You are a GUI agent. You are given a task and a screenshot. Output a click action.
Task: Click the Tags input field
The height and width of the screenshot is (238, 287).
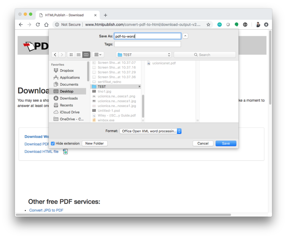pyautogui.click(x=147, y=44)
